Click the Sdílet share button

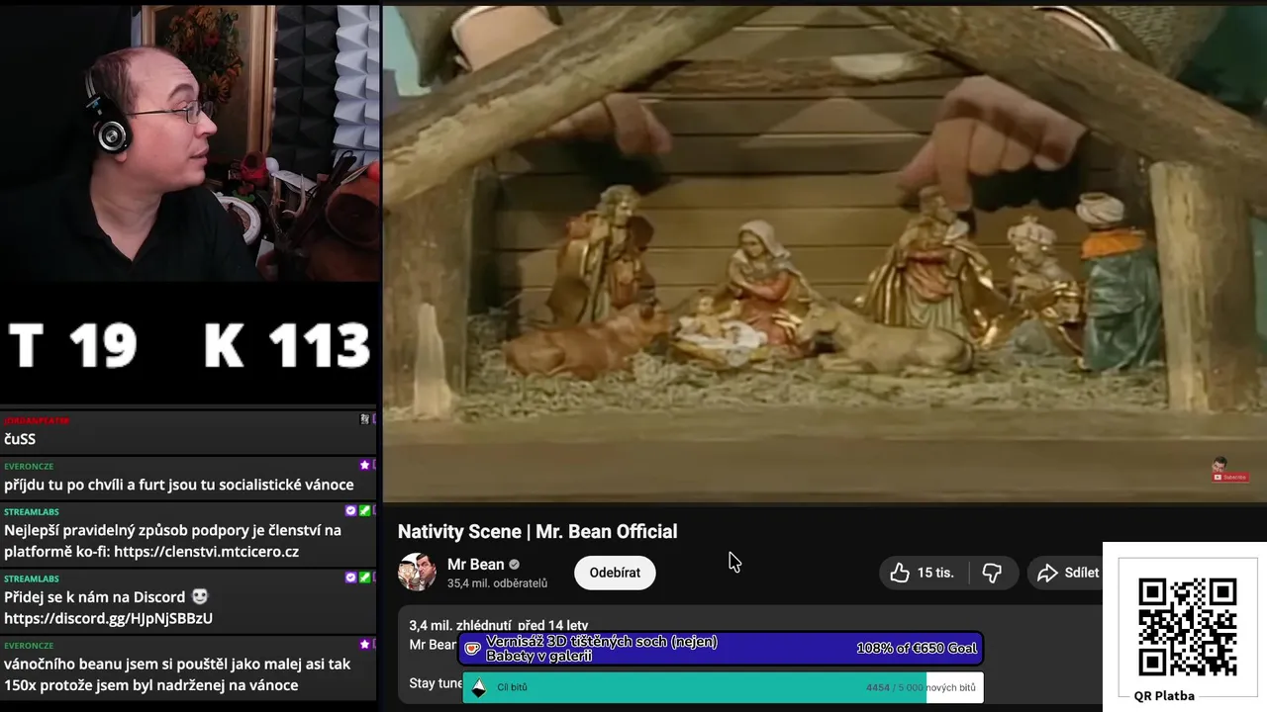[1067, 573]
